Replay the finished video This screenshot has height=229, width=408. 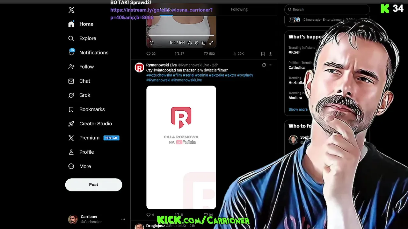[151, 43]
